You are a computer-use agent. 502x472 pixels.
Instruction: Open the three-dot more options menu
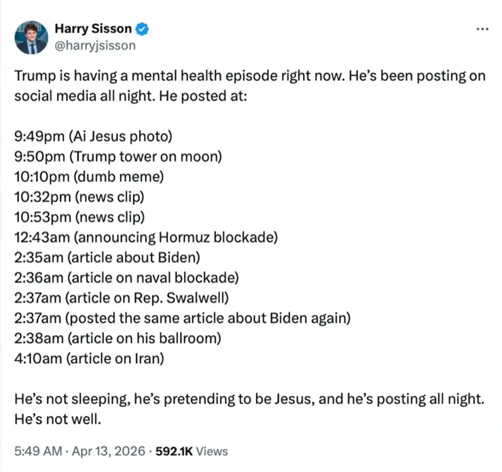(x=482, y=29)
